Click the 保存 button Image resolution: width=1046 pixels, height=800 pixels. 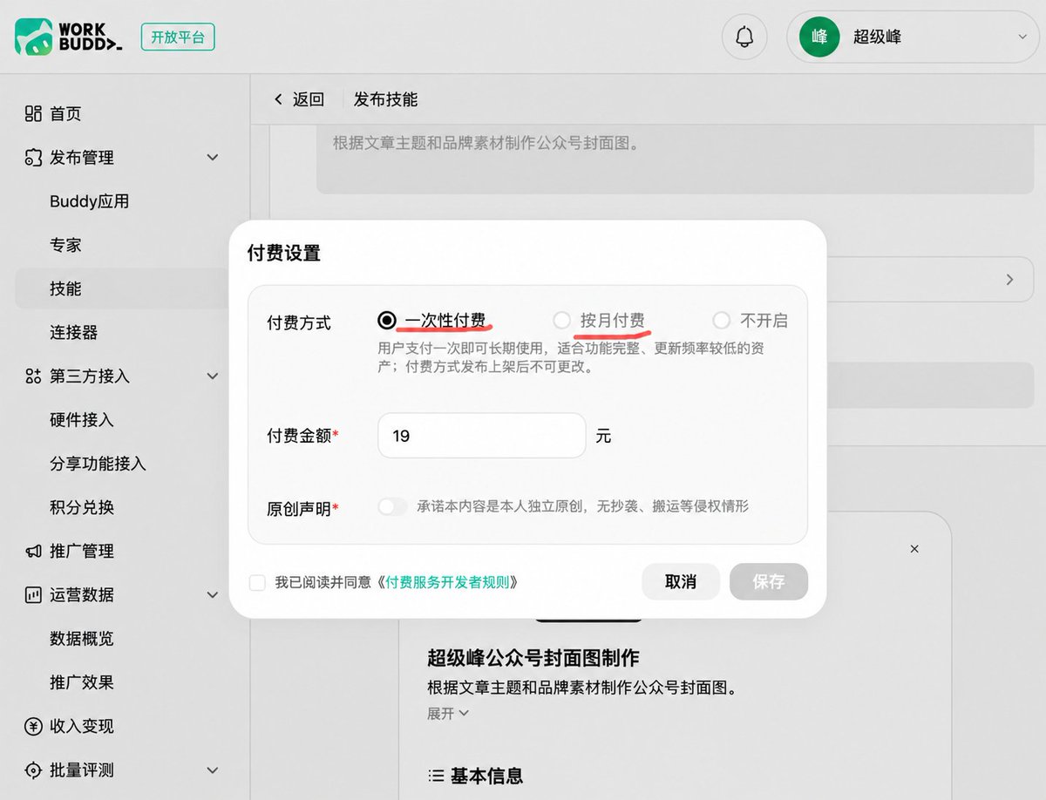coord(769,581)
